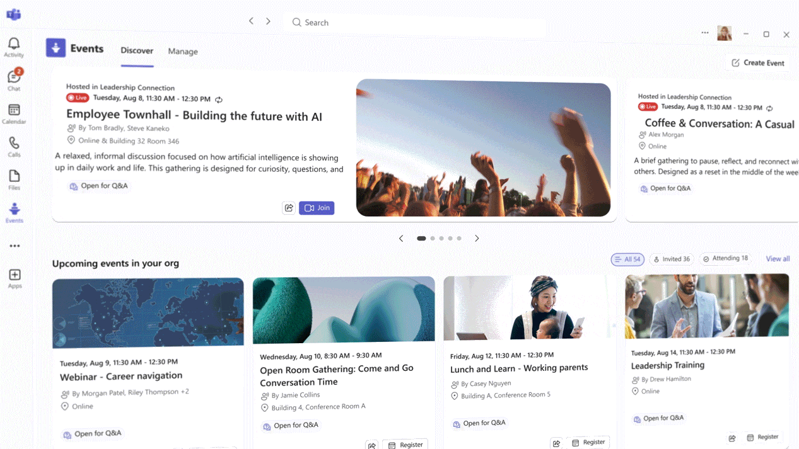Filter events by Attending 18

[x=726, y=258]
